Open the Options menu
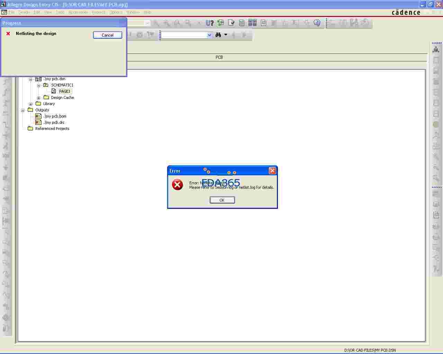The height and width of the screenshot is (354, 443). click(116, 12)
